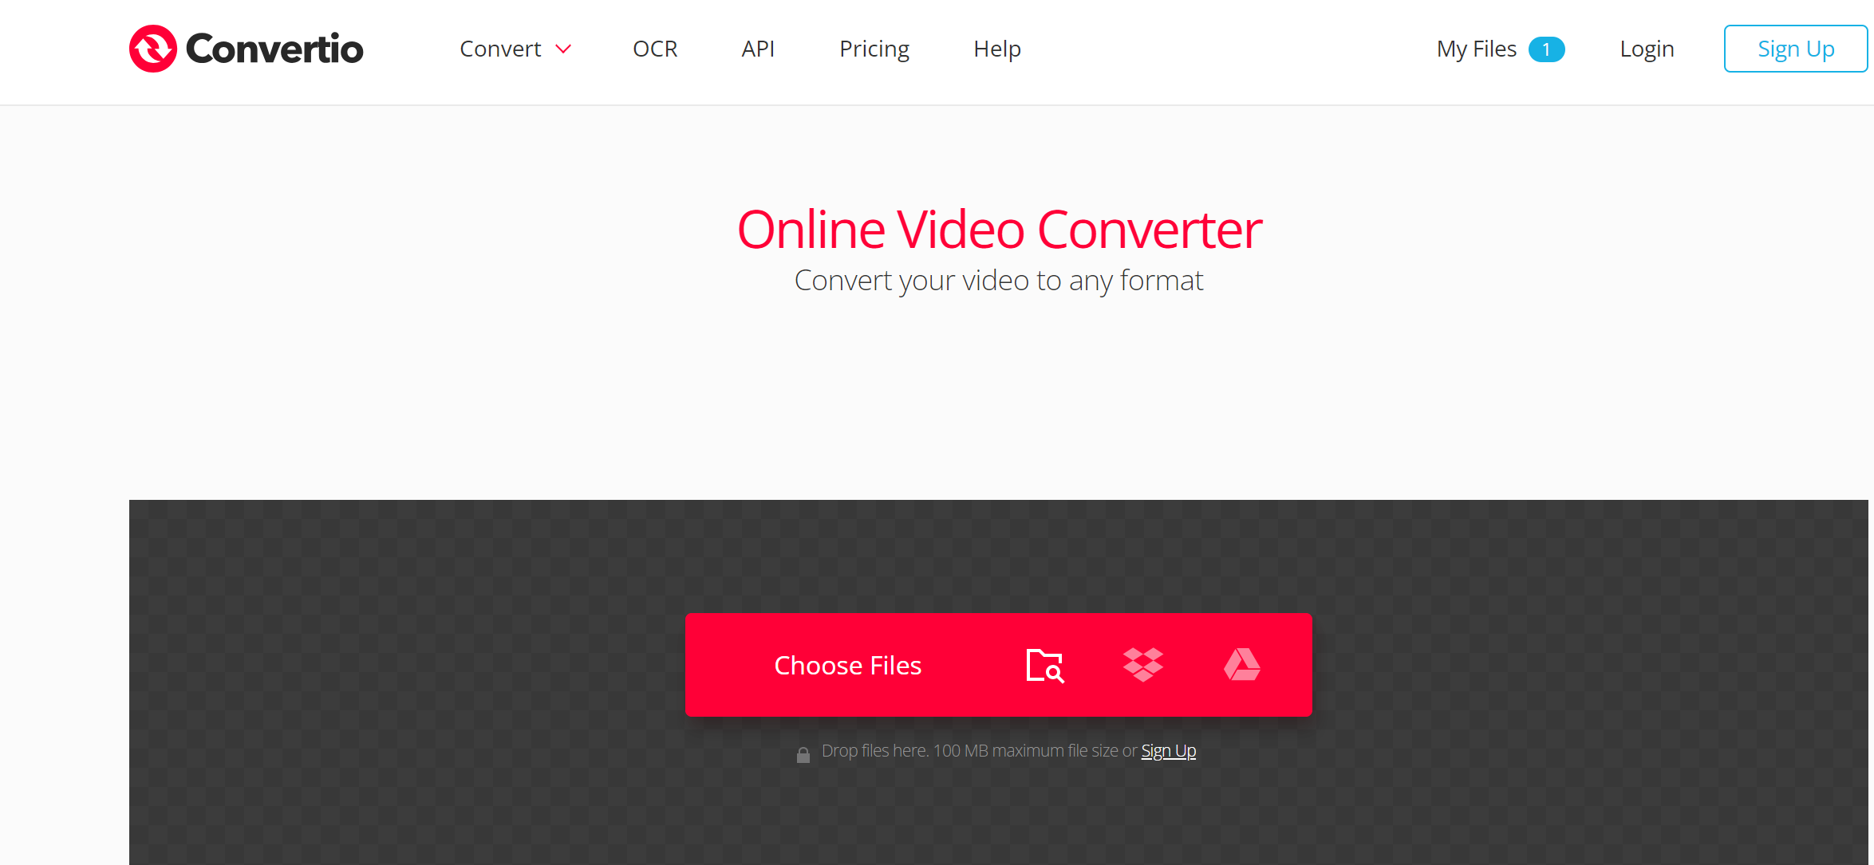Screen dimensions: 1874x865
Task: Click the Help navigation item
Action: 996,48
